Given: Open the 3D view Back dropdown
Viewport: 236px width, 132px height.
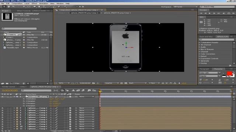Looking at the screenshot, I should click(138, 83).
